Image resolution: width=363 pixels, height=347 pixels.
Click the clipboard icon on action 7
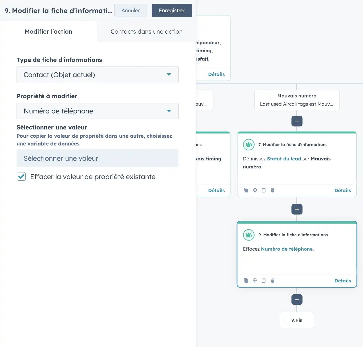click(264, 190)
